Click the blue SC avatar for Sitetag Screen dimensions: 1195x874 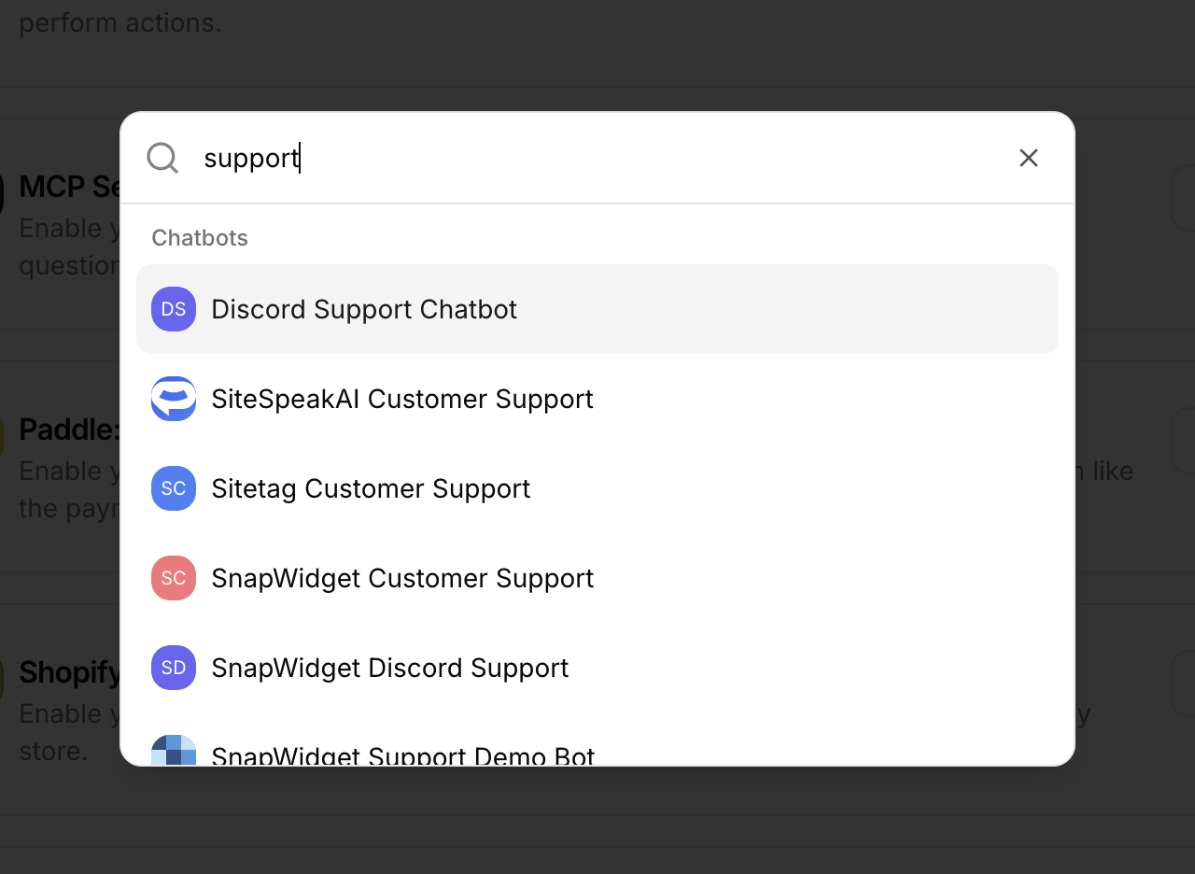click(174, 488)
